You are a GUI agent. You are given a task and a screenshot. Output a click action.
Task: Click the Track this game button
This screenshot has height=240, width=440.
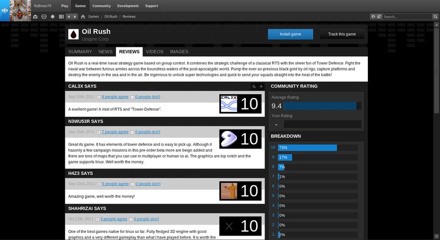coord(342,34)
